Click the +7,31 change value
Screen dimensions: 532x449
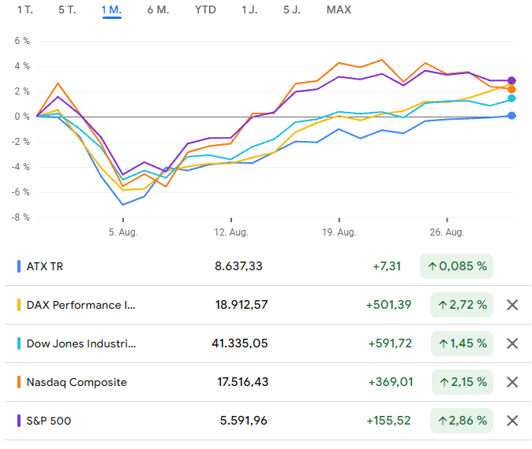(x=387, y=266)
